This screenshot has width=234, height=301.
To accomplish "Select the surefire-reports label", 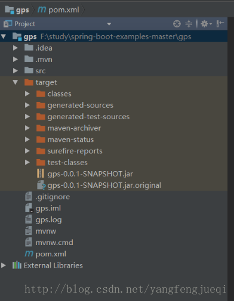I will (x=75, y=151).
